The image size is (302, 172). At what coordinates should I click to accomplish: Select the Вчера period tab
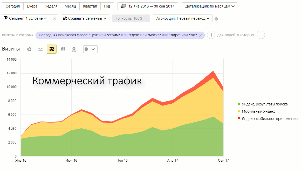[32, 6]
